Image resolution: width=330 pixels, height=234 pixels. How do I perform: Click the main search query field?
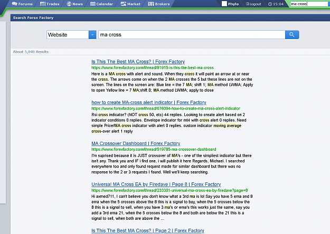click(x=192, y=35)
